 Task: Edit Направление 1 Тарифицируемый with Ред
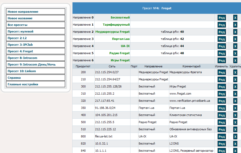click(x=222, y=25)
